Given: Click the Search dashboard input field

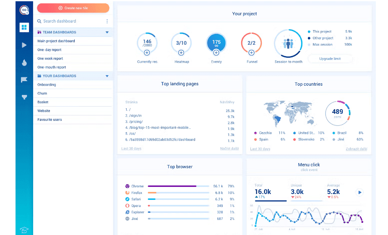Looking at the screenshot, I should (69, 21).
